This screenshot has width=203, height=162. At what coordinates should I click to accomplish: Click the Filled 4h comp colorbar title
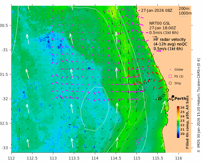187,122
